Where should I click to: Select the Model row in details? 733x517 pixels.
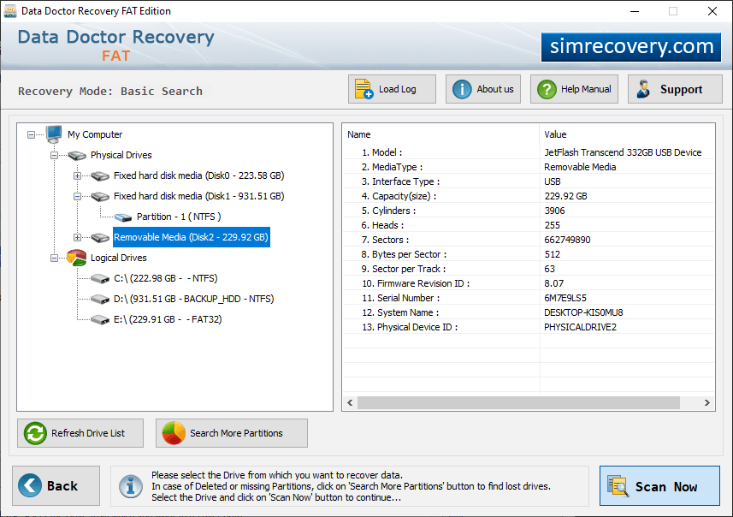coord(529,152)
